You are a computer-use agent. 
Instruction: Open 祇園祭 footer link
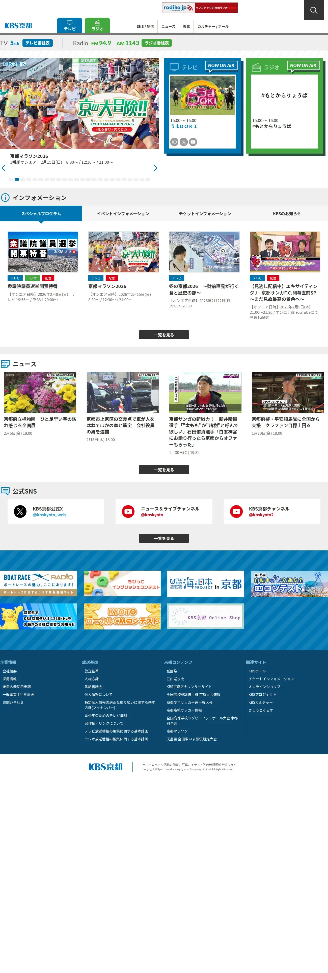click(172, 671)
